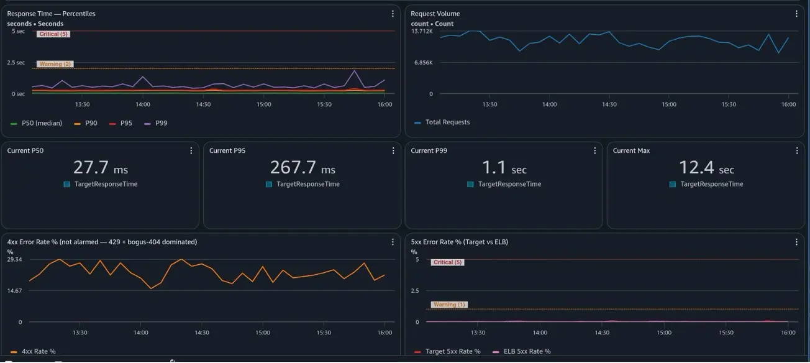Viewport: 810px width, 363px height.
Task: Open the Request Volume widget actions menu
Action: [x=796, y=14]
